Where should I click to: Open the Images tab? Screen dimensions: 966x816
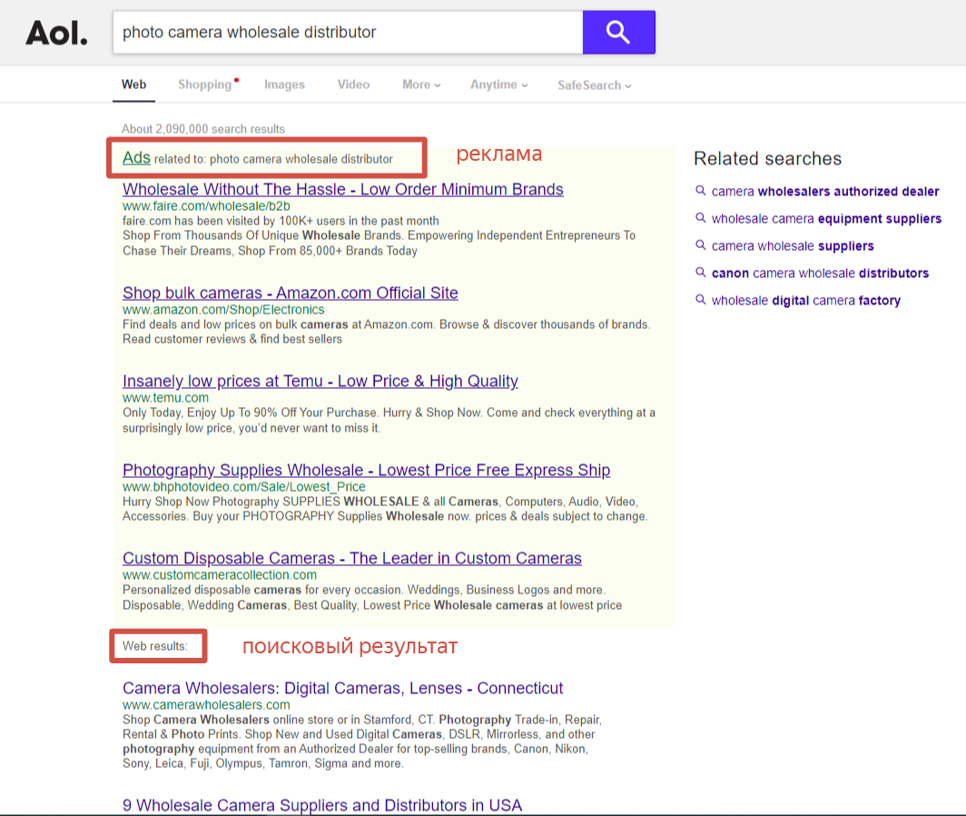285,85
